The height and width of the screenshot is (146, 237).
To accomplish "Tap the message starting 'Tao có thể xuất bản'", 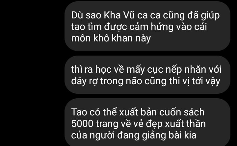I will click(147, 122).
